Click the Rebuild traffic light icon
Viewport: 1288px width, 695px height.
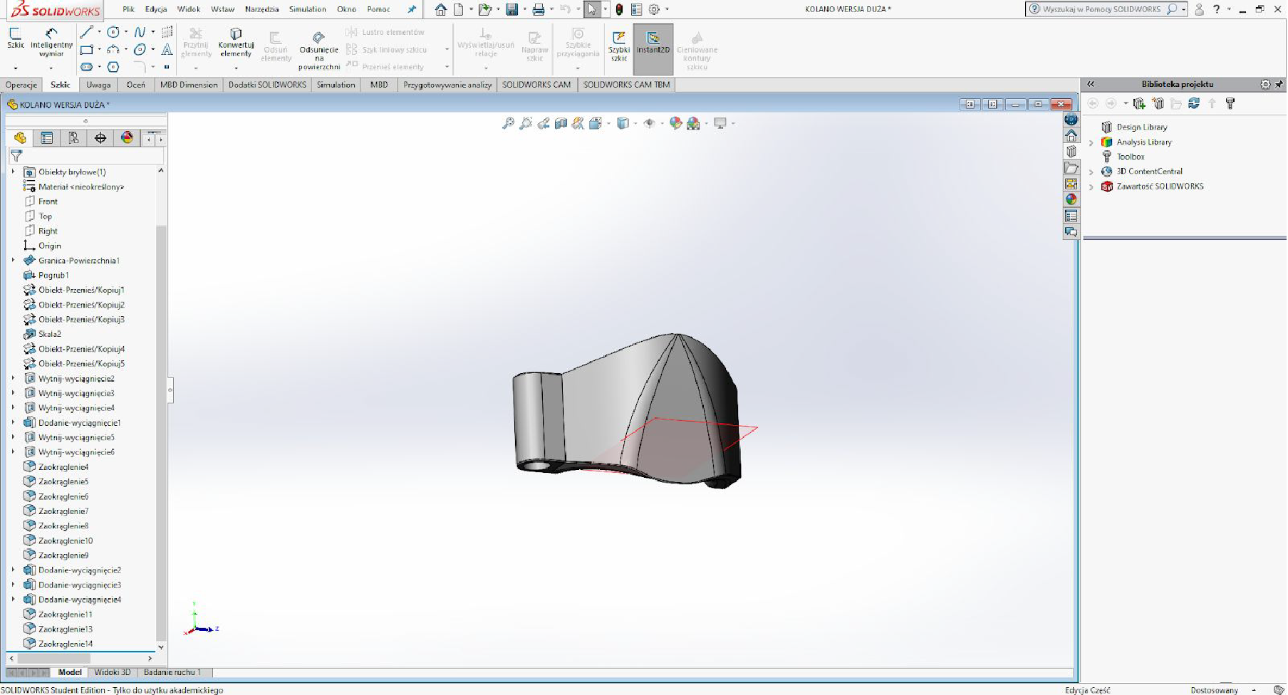619,10
